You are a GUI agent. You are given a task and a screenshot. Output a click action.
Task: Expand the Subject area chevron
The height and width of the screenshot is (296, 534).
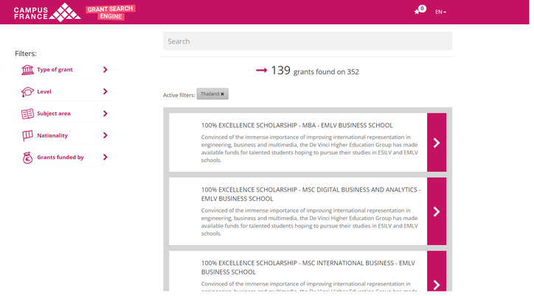tap(105, 113)
